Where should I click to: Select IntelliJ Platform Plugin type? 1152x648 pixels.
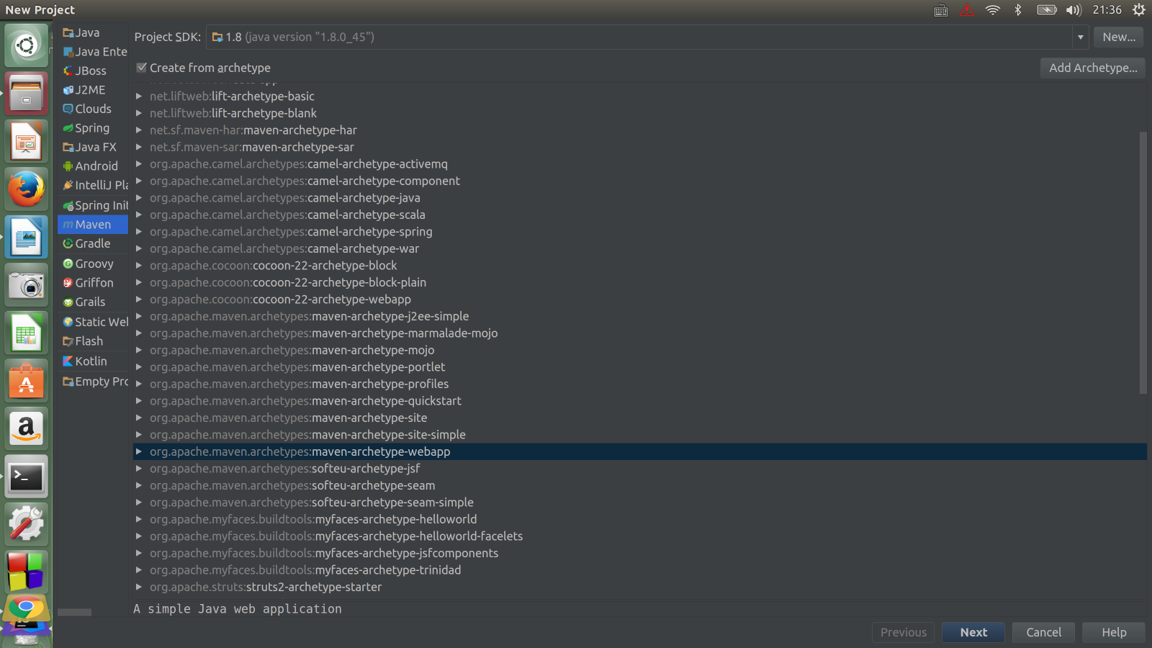(93, 185)
